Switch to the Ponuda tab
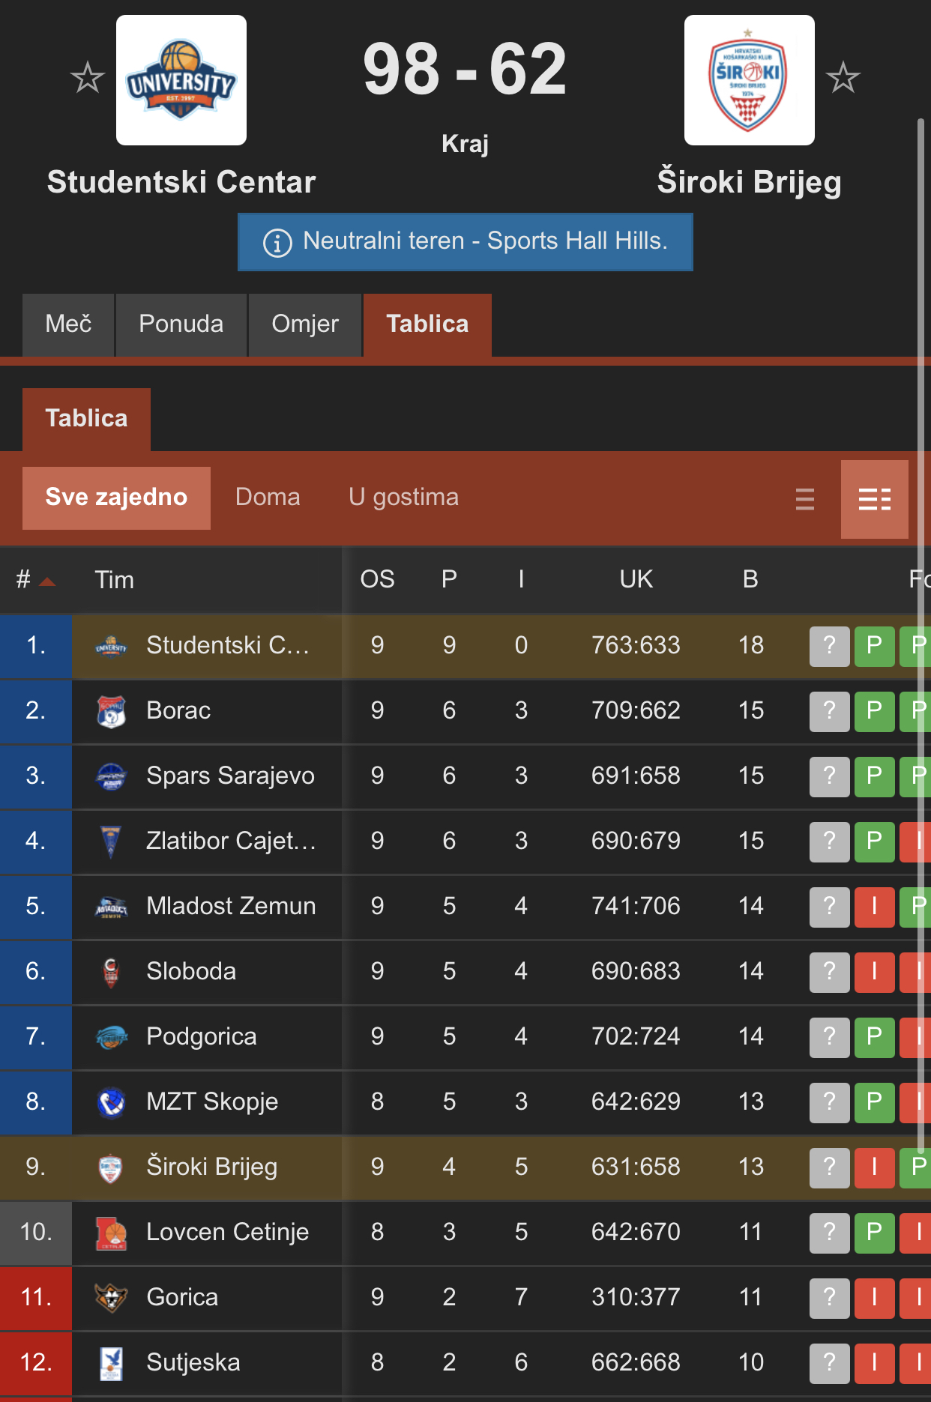Viewport: 931px width, 1402px height. pyautogui.click(x=181, y=324)
